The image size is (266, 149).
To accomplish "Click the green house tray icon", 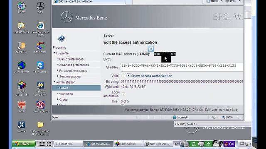I will click(208, 144).
